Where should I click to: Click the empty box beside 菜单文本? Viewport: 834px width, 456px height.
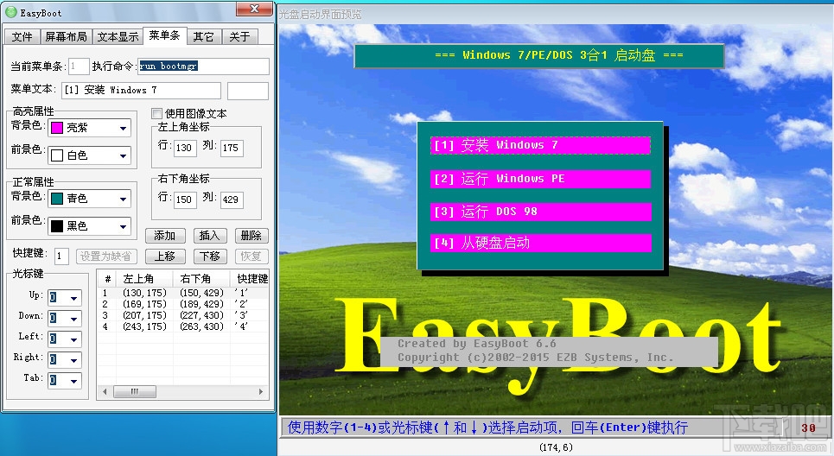click(x=248, y=91)
